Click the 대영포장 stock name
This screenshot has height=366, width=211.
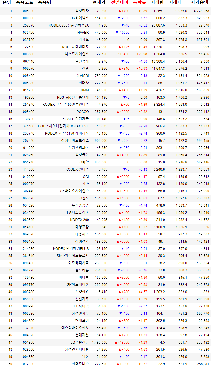tap(82, 227)
